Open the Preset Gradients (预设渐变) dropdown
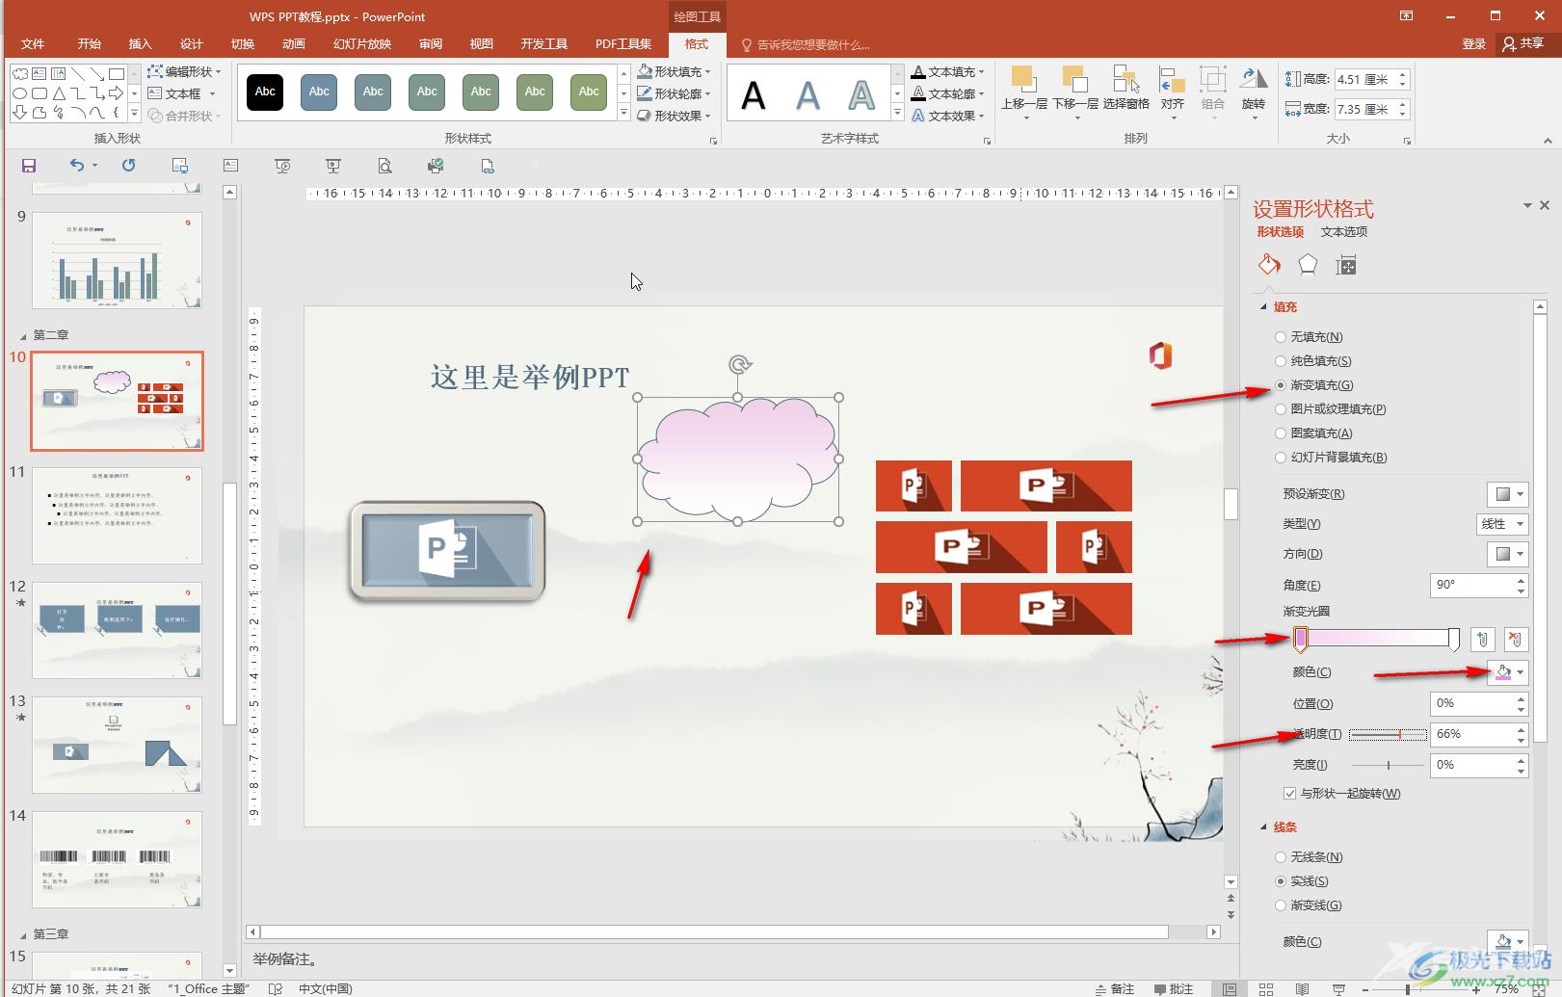The width and height of the screenshot is (1562, 997). 1508,494
